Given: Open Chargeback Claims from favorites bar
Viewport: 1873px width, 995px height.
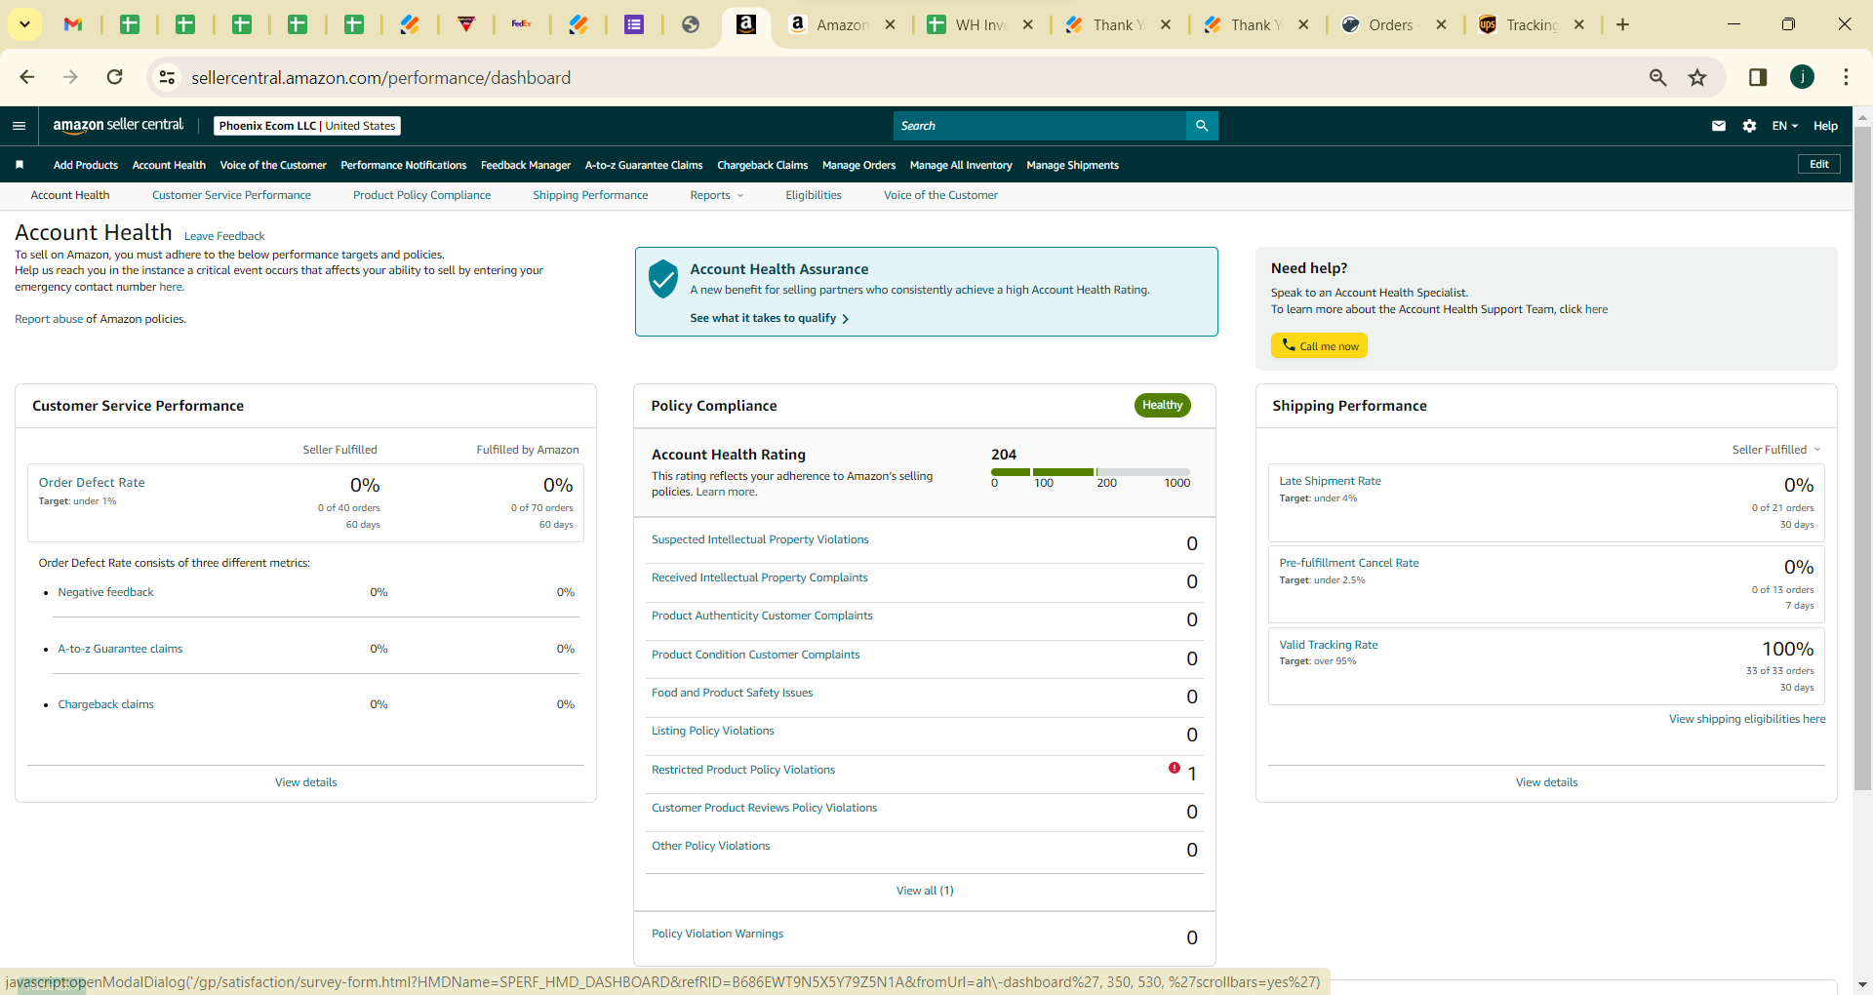Looking at the screenshot, I should pyautogui.click(x=762, y=165).
